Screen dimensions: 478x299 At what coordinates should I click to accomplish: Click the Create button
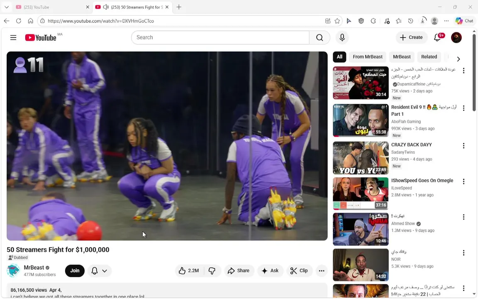pyautogui.click(x=411, y=37)
